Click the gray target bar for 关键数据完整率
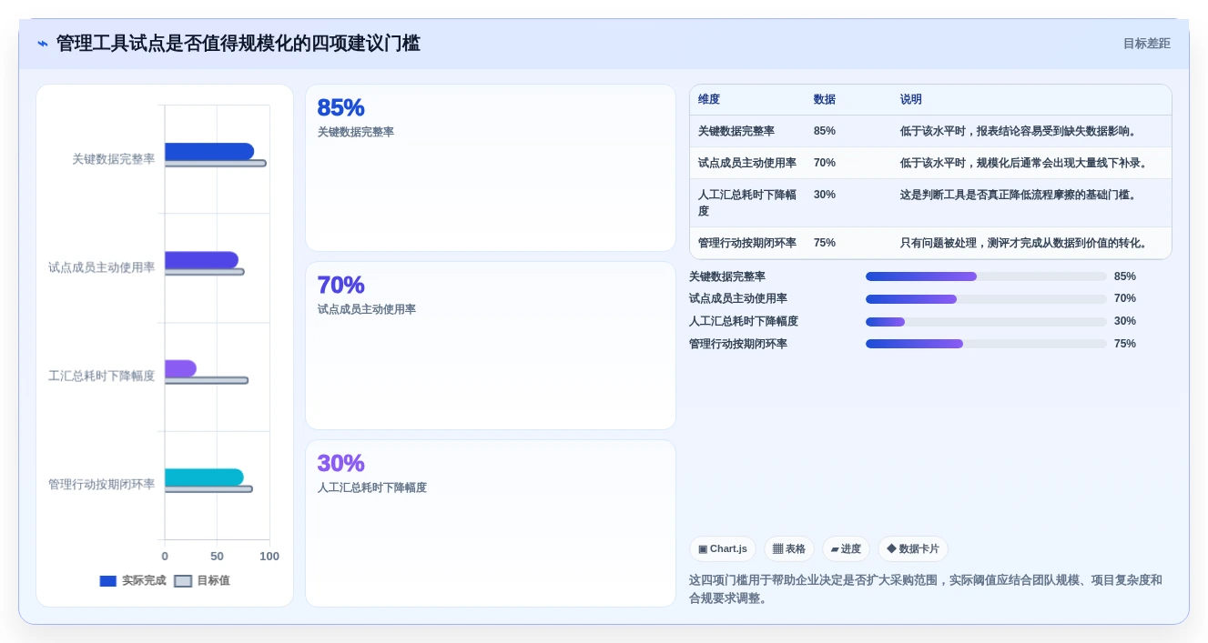The height and width of the screenshot is (643, 1208). (x=216, y=164)
